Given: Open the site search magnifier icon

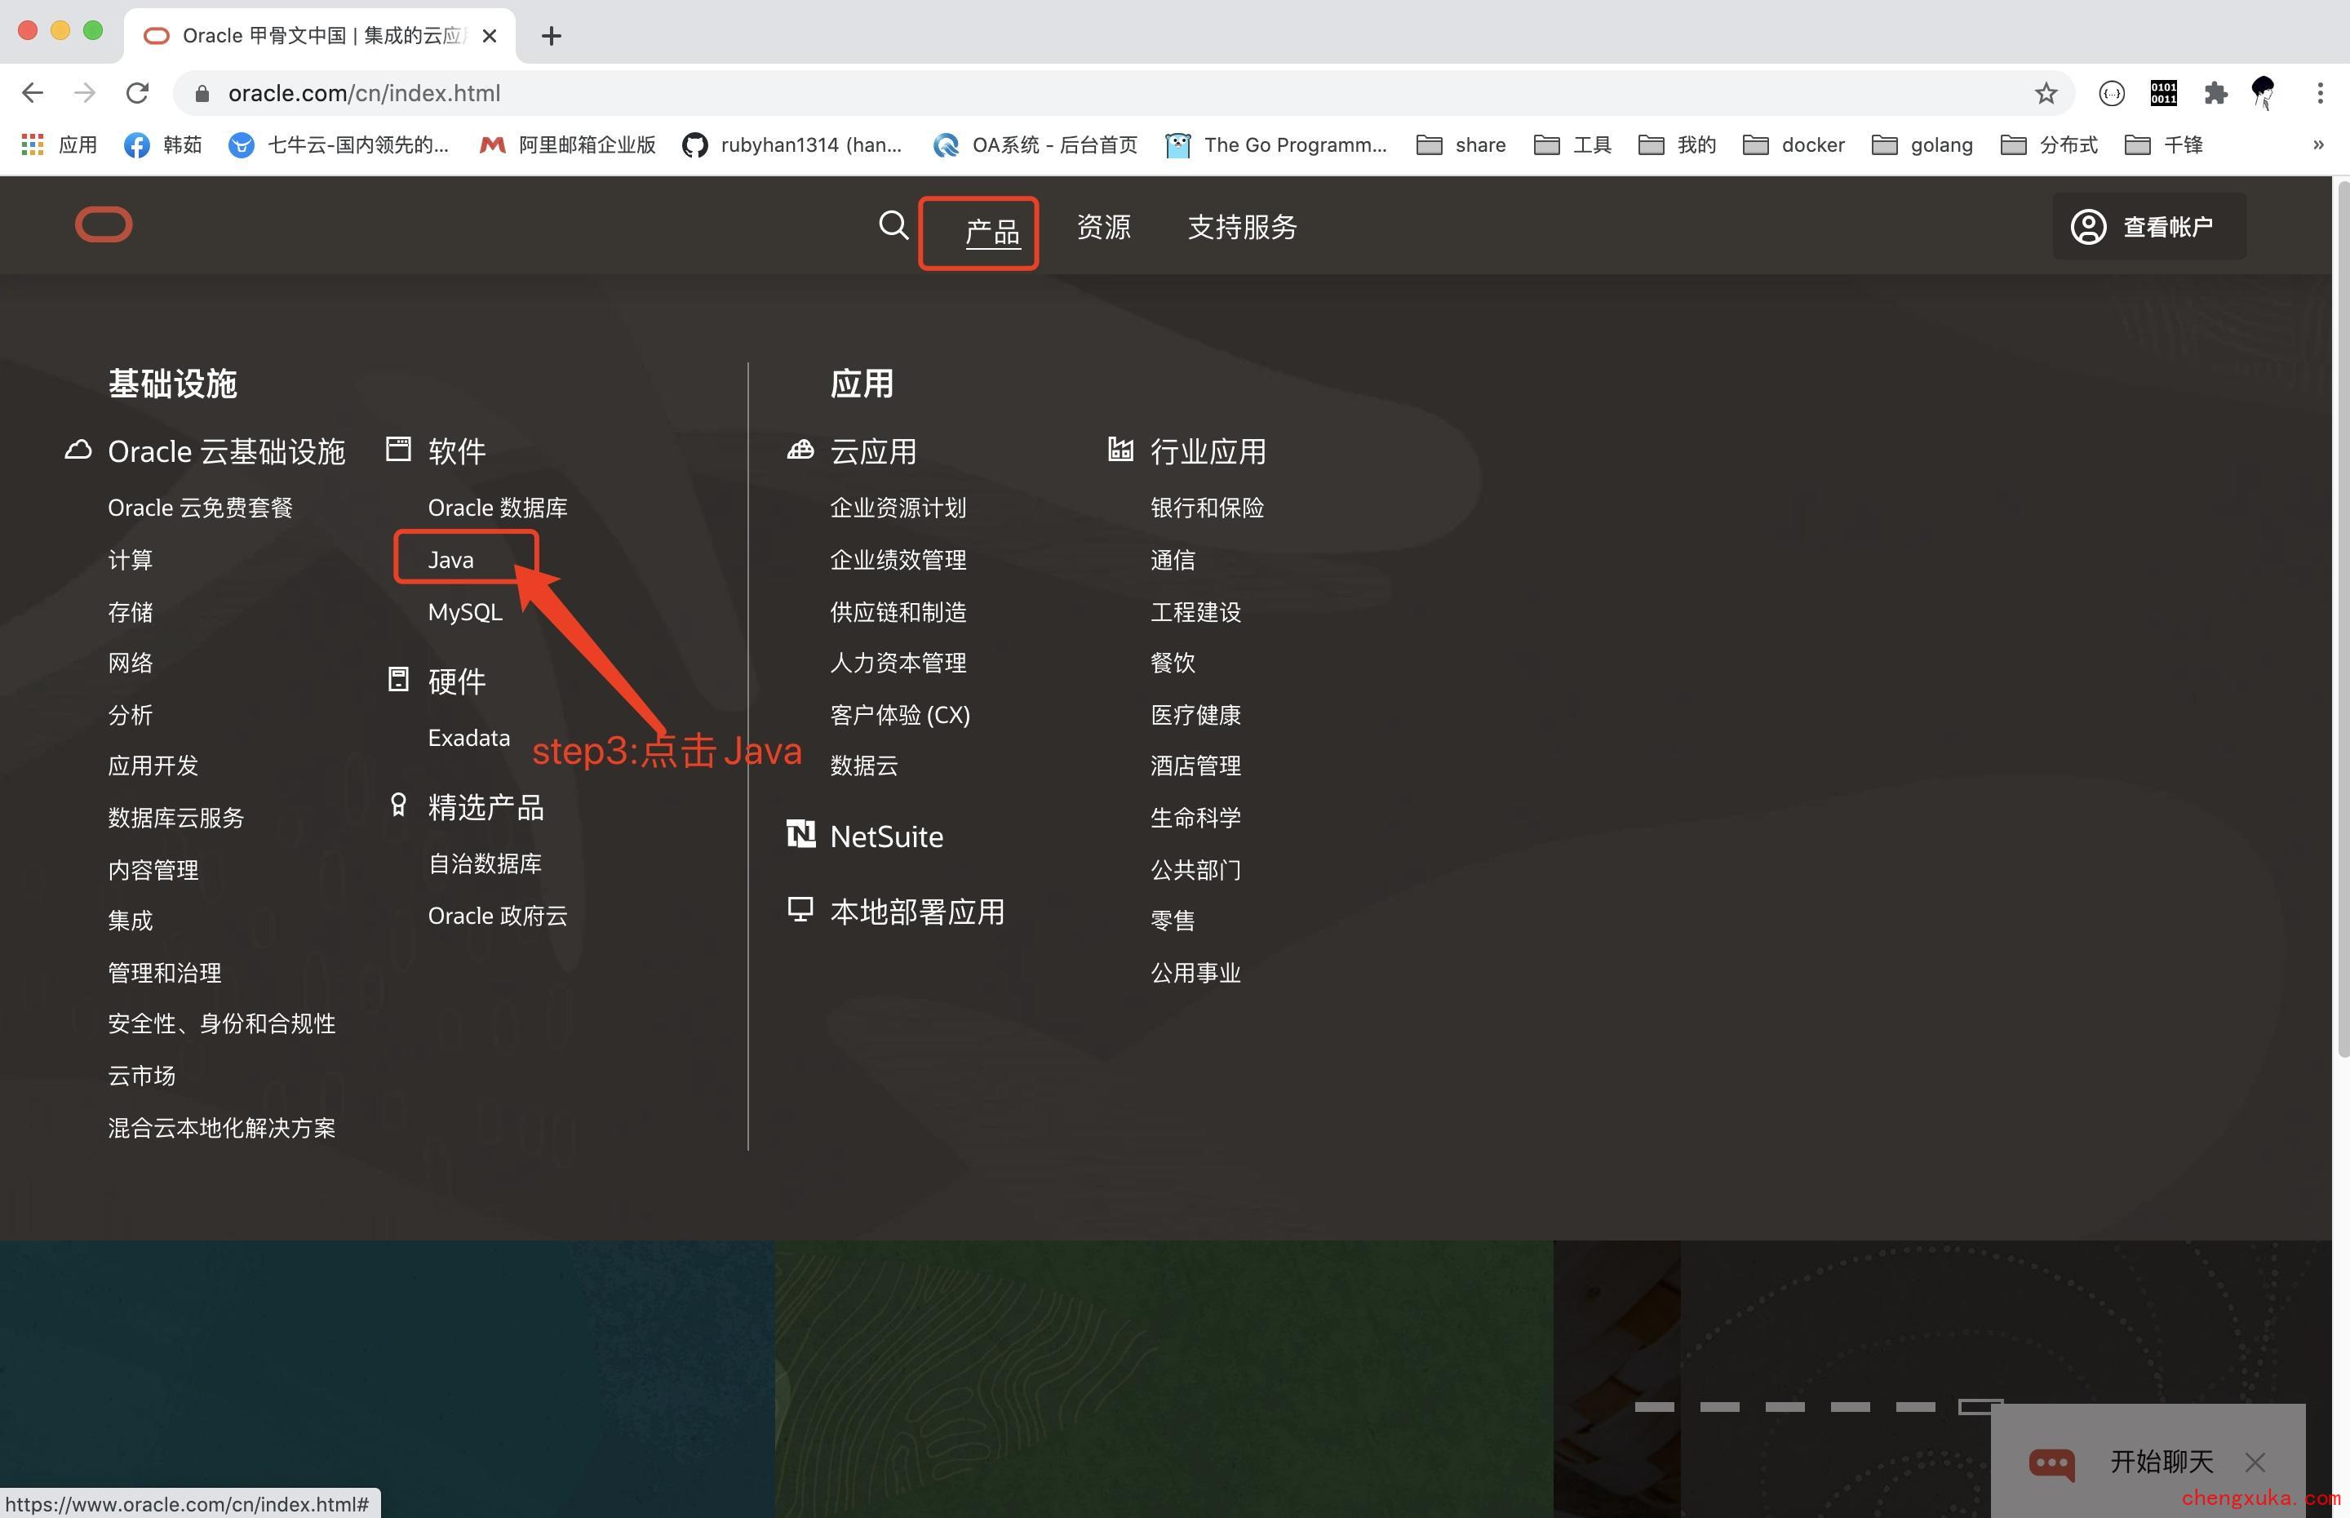Looking at the screenshot, I should point(893,226).
